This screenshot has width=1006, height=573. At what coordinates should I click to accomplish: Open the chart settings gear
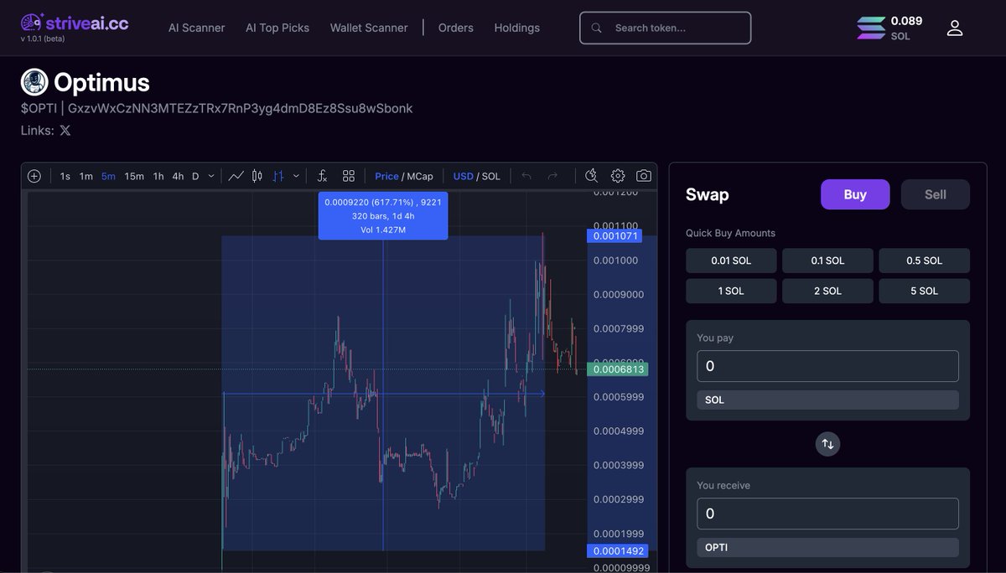[618, 176]
